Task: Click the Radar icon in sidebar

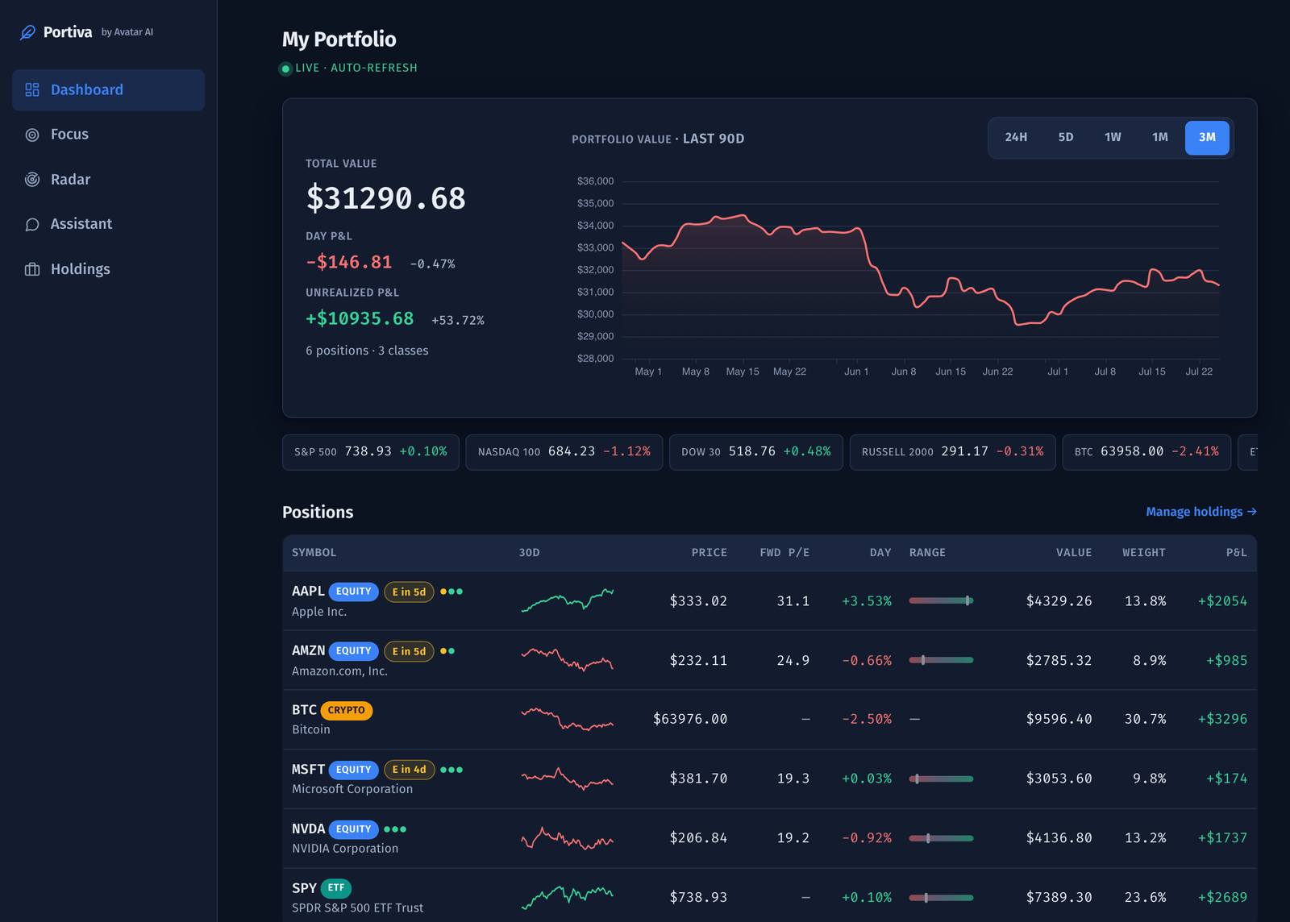Action: click(32, 180)
